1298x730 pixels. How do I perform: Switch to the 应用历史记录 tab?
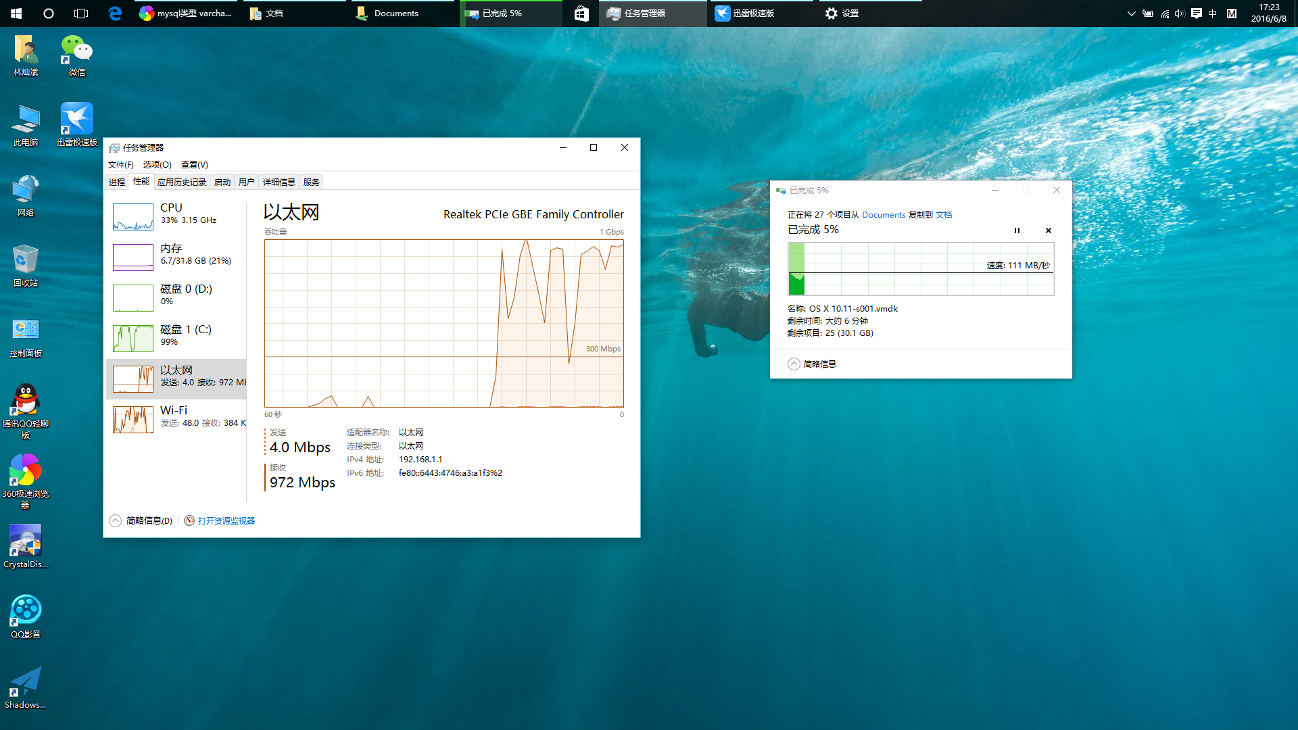182,182
